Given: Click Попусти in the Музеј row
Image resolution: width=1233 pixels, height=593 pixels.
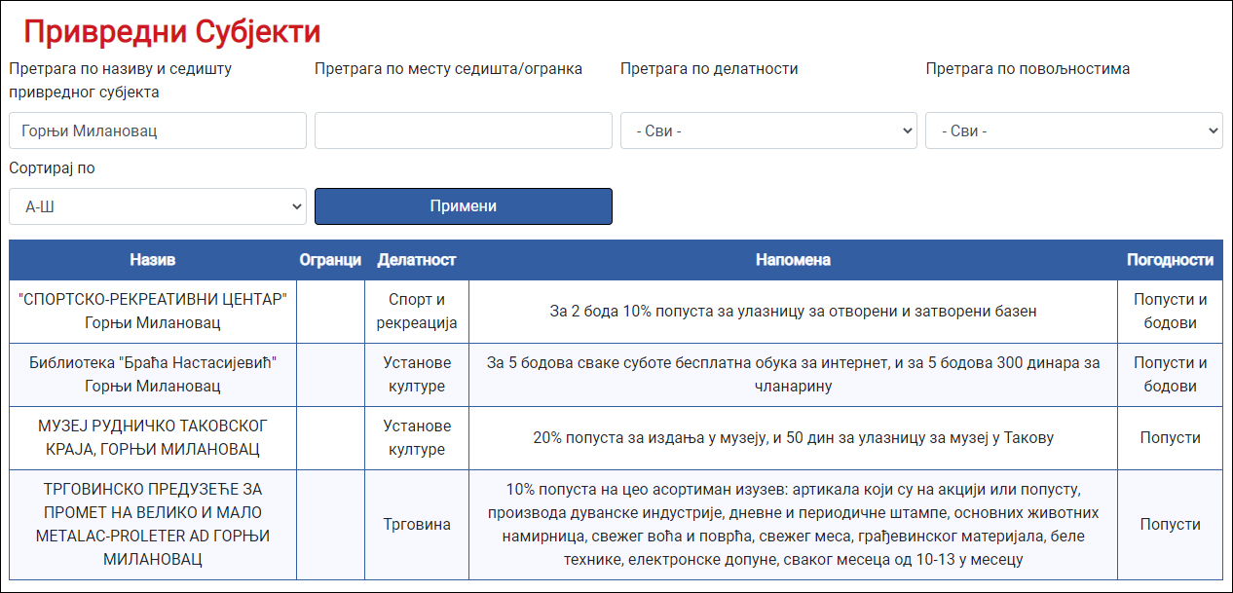Looking at the screenshot, I should point(1171,438).
